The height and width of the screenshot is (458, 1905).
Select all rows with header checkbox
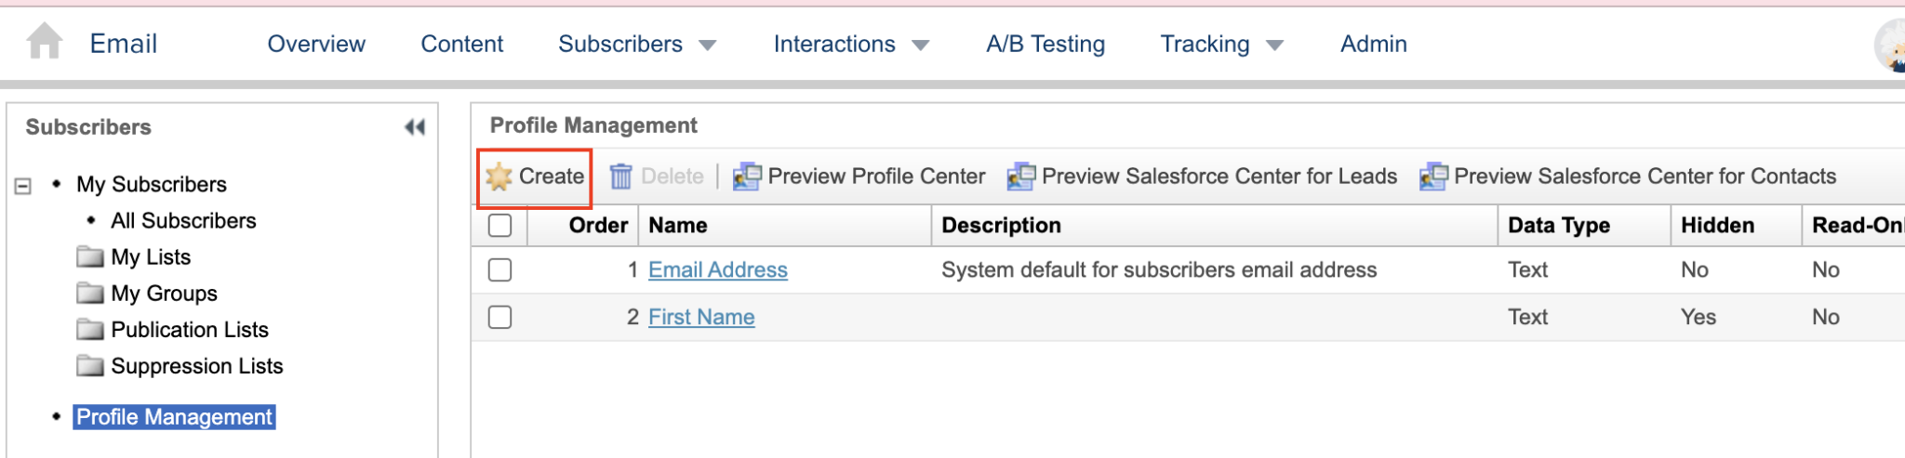coord(500,225)
